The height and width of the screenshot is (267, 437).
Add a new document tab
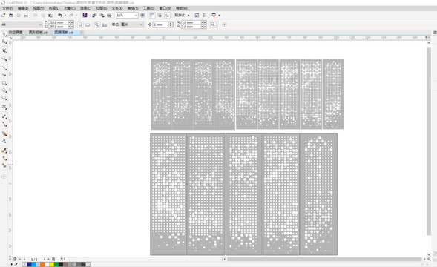pos(82,33)
